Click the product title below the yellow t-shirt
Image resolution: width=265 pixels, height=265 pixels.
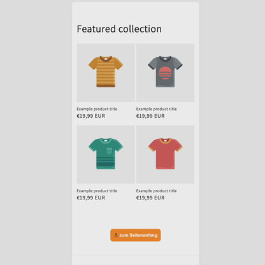pos(97,109)
